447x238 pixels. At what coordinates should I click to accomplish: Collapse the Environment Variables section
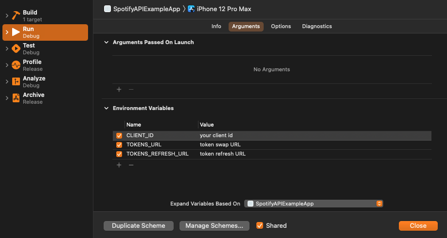pyautogui.click(x=107, y=108)
